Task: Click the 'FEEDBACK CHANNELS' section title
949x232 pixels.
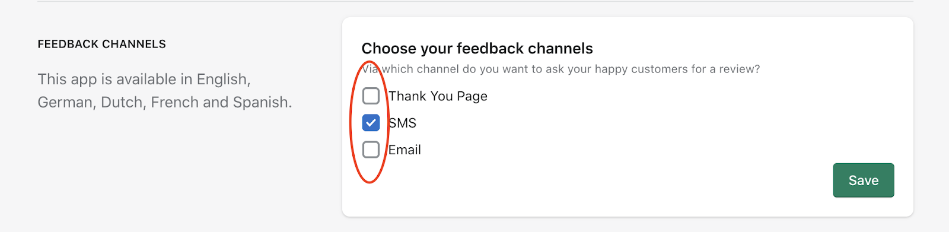Action: click(x=102, y=44)
